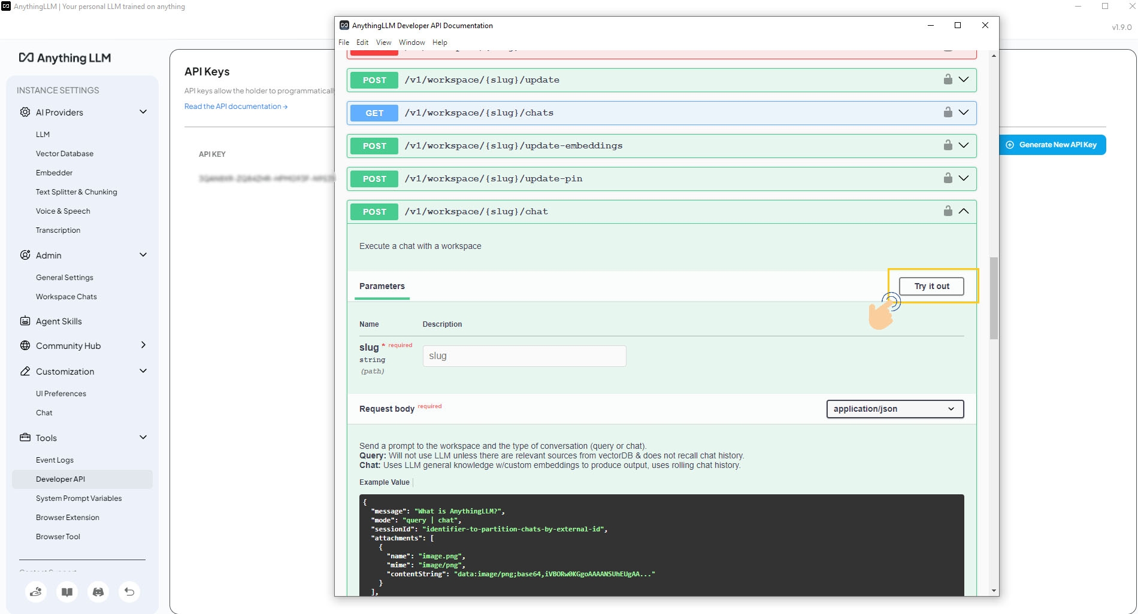Select Developer API in the sidebar
The height and width of the screenshot is (614, 1138).
point(60,479)
